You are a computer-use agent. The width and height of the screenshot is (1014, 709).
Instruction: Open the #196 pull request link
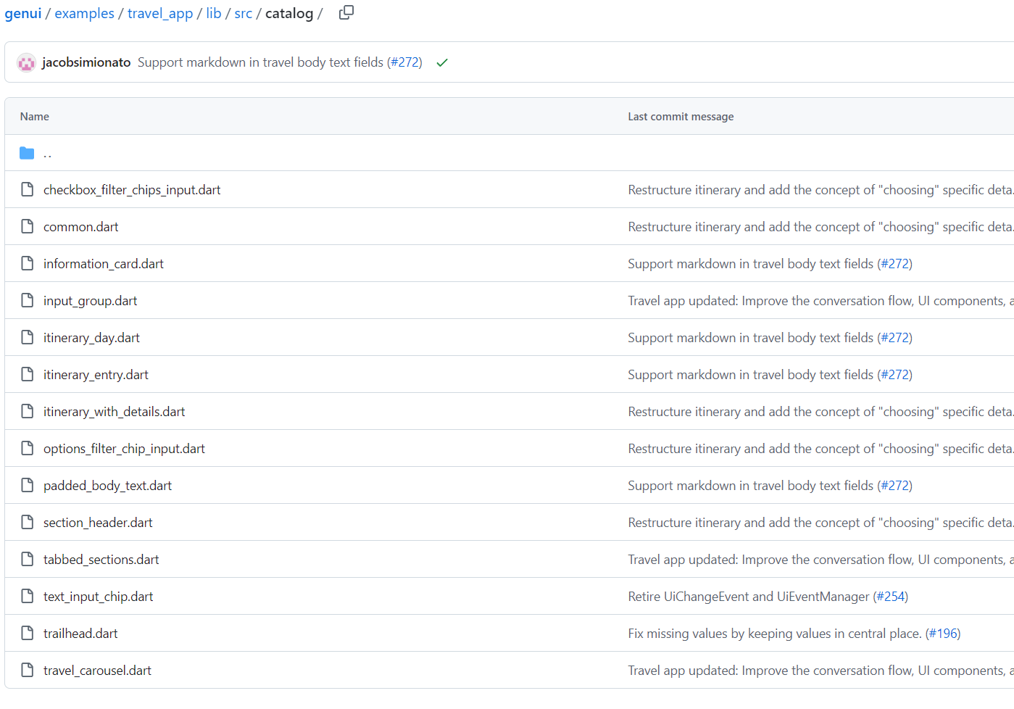[x=943, y=634]
